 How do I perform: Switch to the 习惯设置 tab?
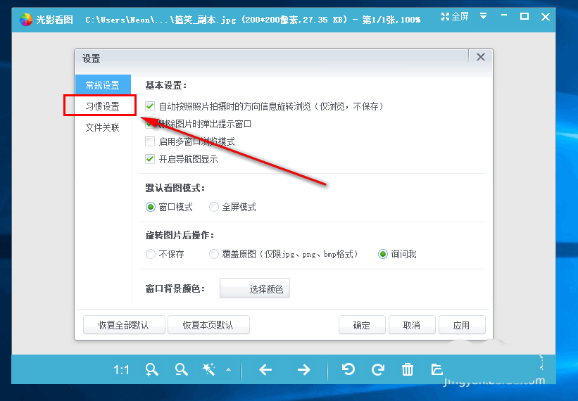[103, 106]
